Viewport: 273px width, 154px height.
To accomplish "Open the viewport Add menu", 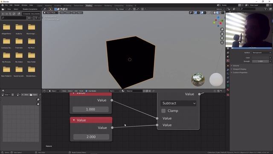I will pyautogui.click(x=74, y=13).
